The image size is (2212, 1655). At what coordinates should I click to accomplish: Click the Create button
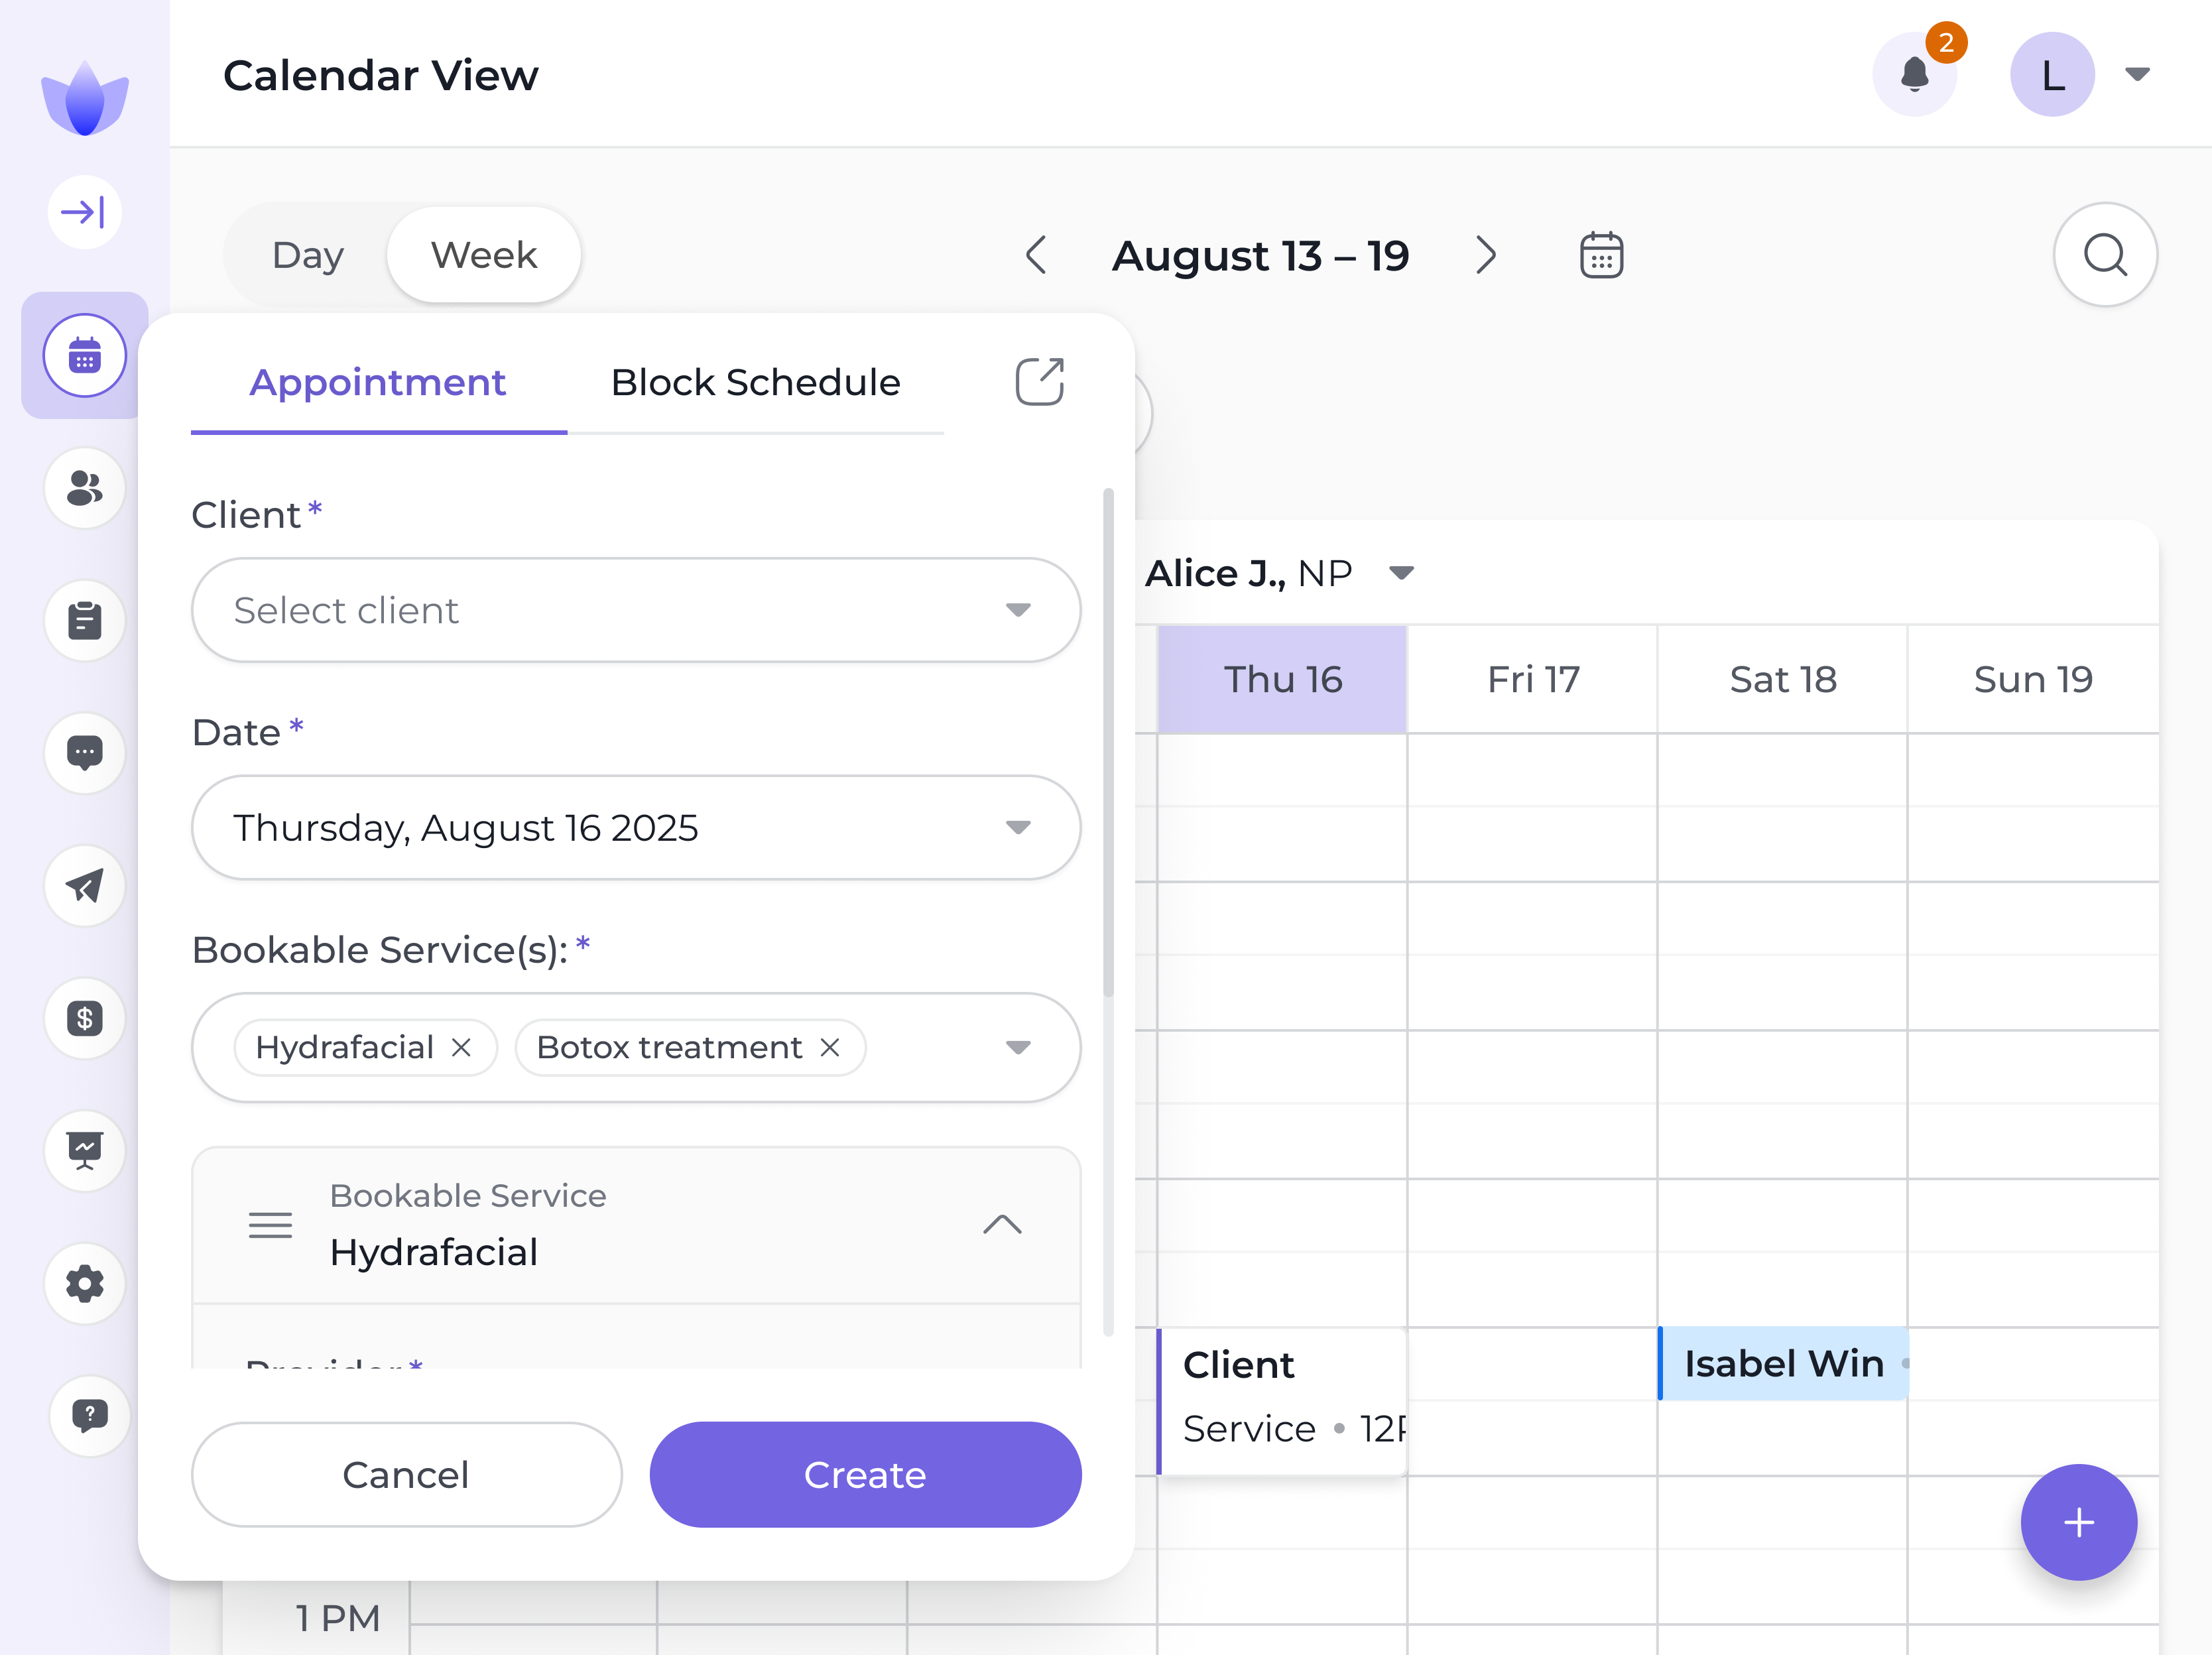pyautogui.click(x=865, y=1475)
